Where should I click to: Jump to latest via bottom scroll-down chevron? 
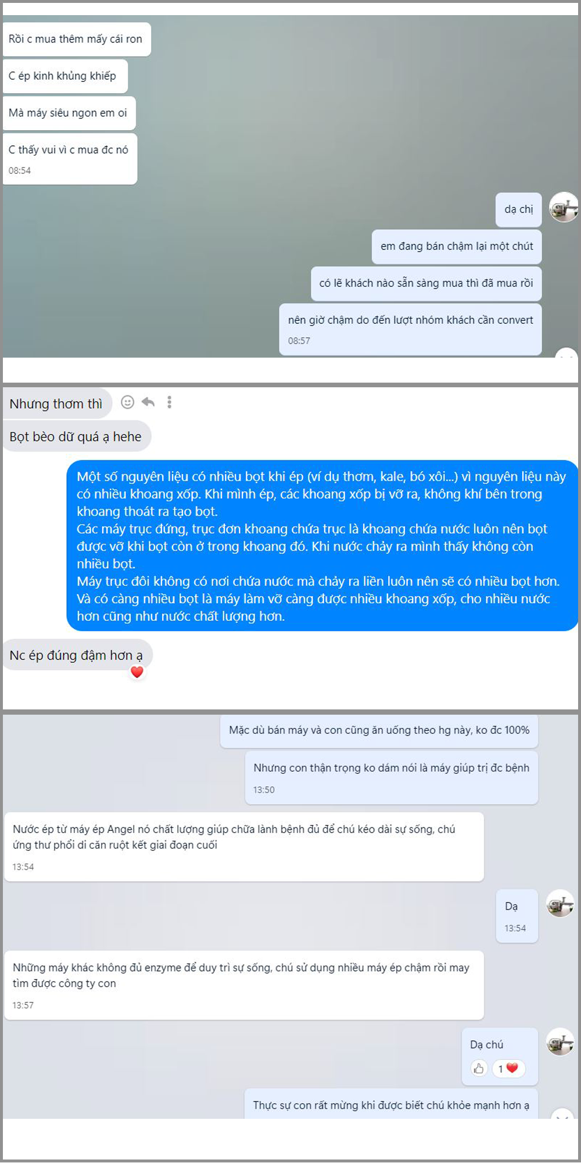click(562, 1115)
